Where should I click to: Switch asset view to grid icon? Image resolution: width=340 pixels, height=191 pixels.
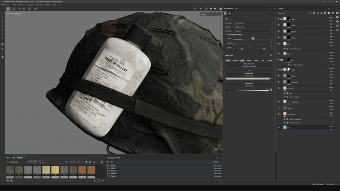point(102,162)
